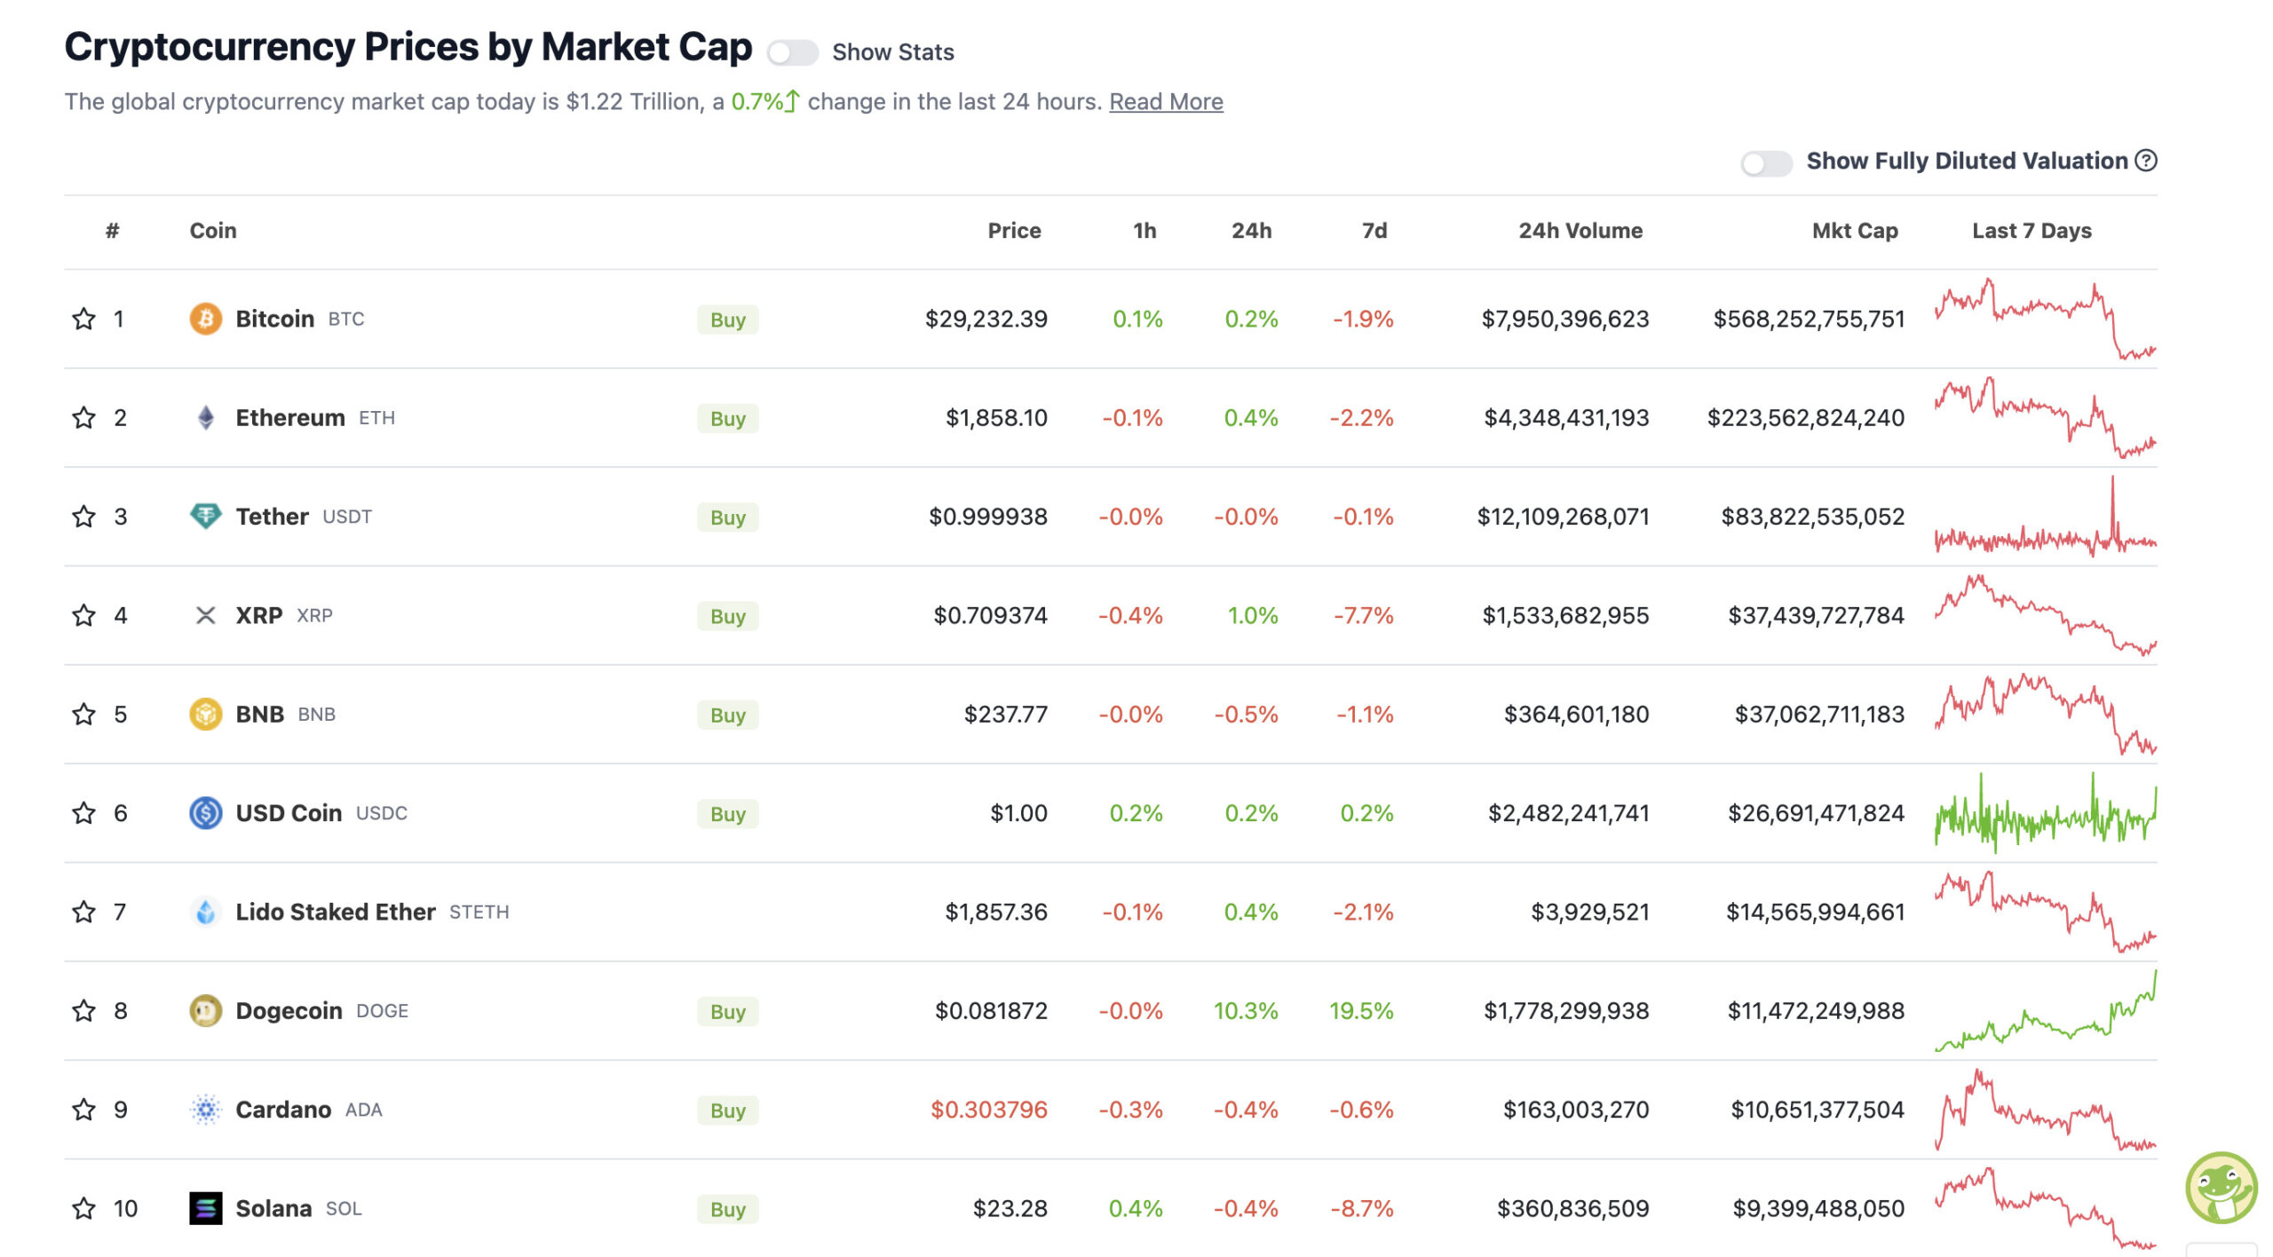The height and width of the screenshot is (1257, 2273).
Task: Open the Dogecoin coin page link
Action: click(289, 1011)
